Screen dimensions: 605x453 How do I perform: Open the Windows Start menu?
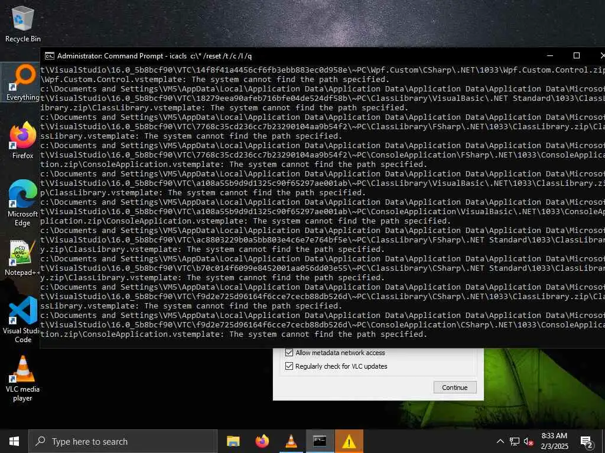click(x=14, y=441)
